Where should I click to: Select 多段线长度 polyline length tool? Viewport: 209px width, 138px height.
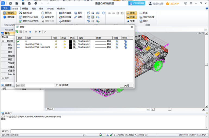[x=147, y=17]
